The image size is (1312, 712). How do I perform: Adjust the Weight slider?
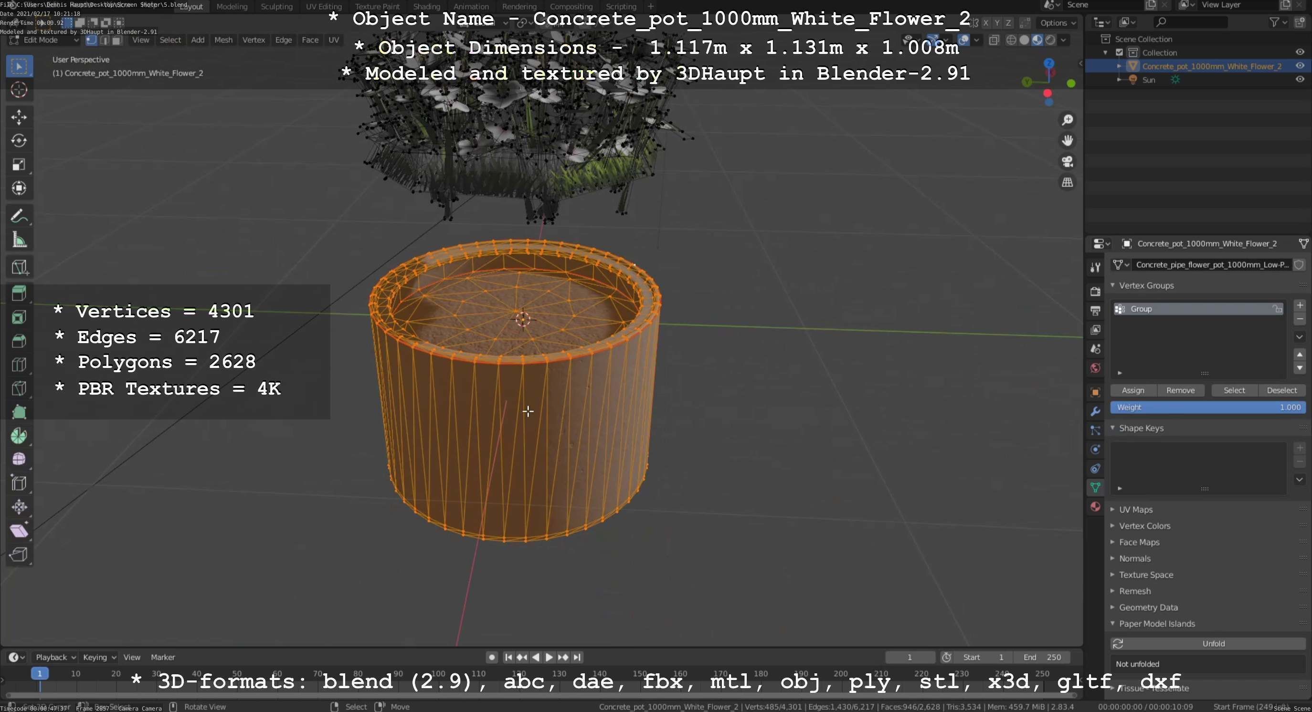[x=1207, y=407]
